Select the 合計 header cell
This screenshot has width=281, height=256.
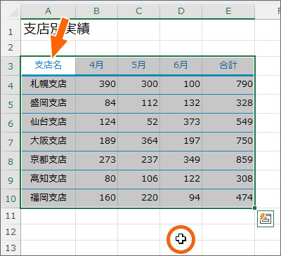pyautogui.click(x=228, y=65)
